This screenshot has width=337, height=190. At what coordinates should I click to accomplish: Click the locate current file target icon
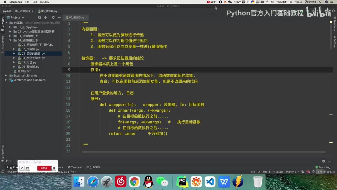pyautogui.click(x=40, y=17)
